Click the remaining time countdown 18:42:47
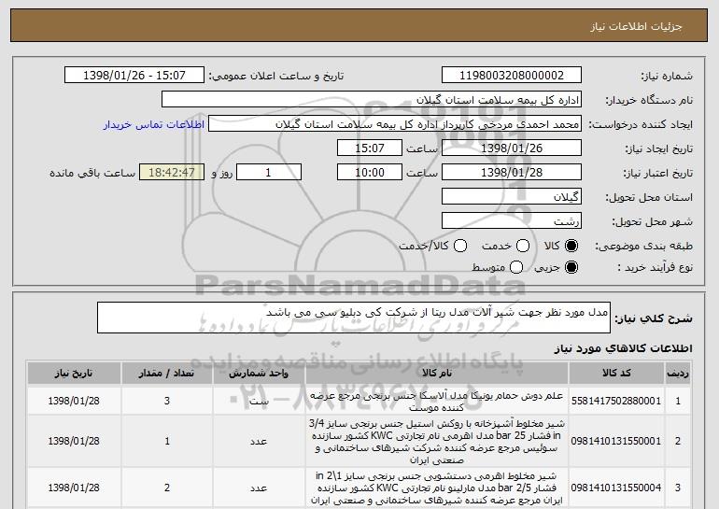 pos(172,173)
